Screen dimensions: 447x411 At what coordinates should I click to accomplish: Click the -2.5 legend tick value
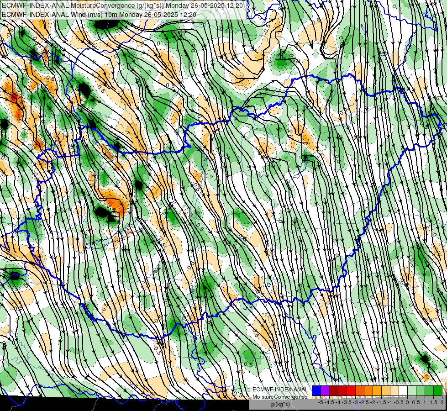365,402
